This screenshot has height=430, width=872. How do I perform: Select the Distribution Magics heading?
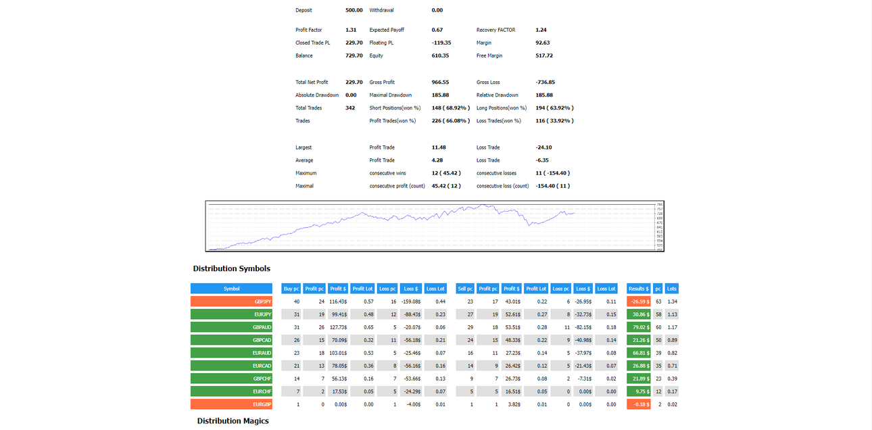[x=233, y=421]
